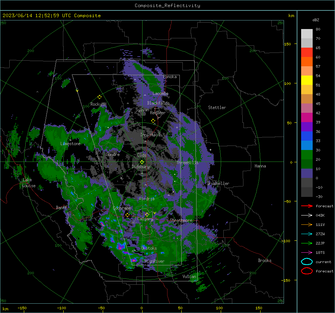Select the white 04DK arrow icon
Image resolution: width=335 pixels, height=313 pixels.
307,215
